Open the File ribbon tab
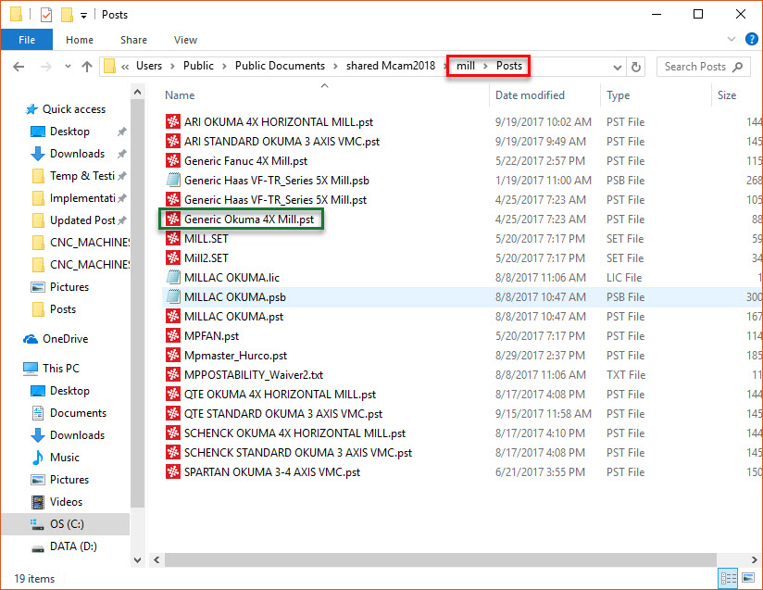The image size is (763, 590). pos(27,40)
